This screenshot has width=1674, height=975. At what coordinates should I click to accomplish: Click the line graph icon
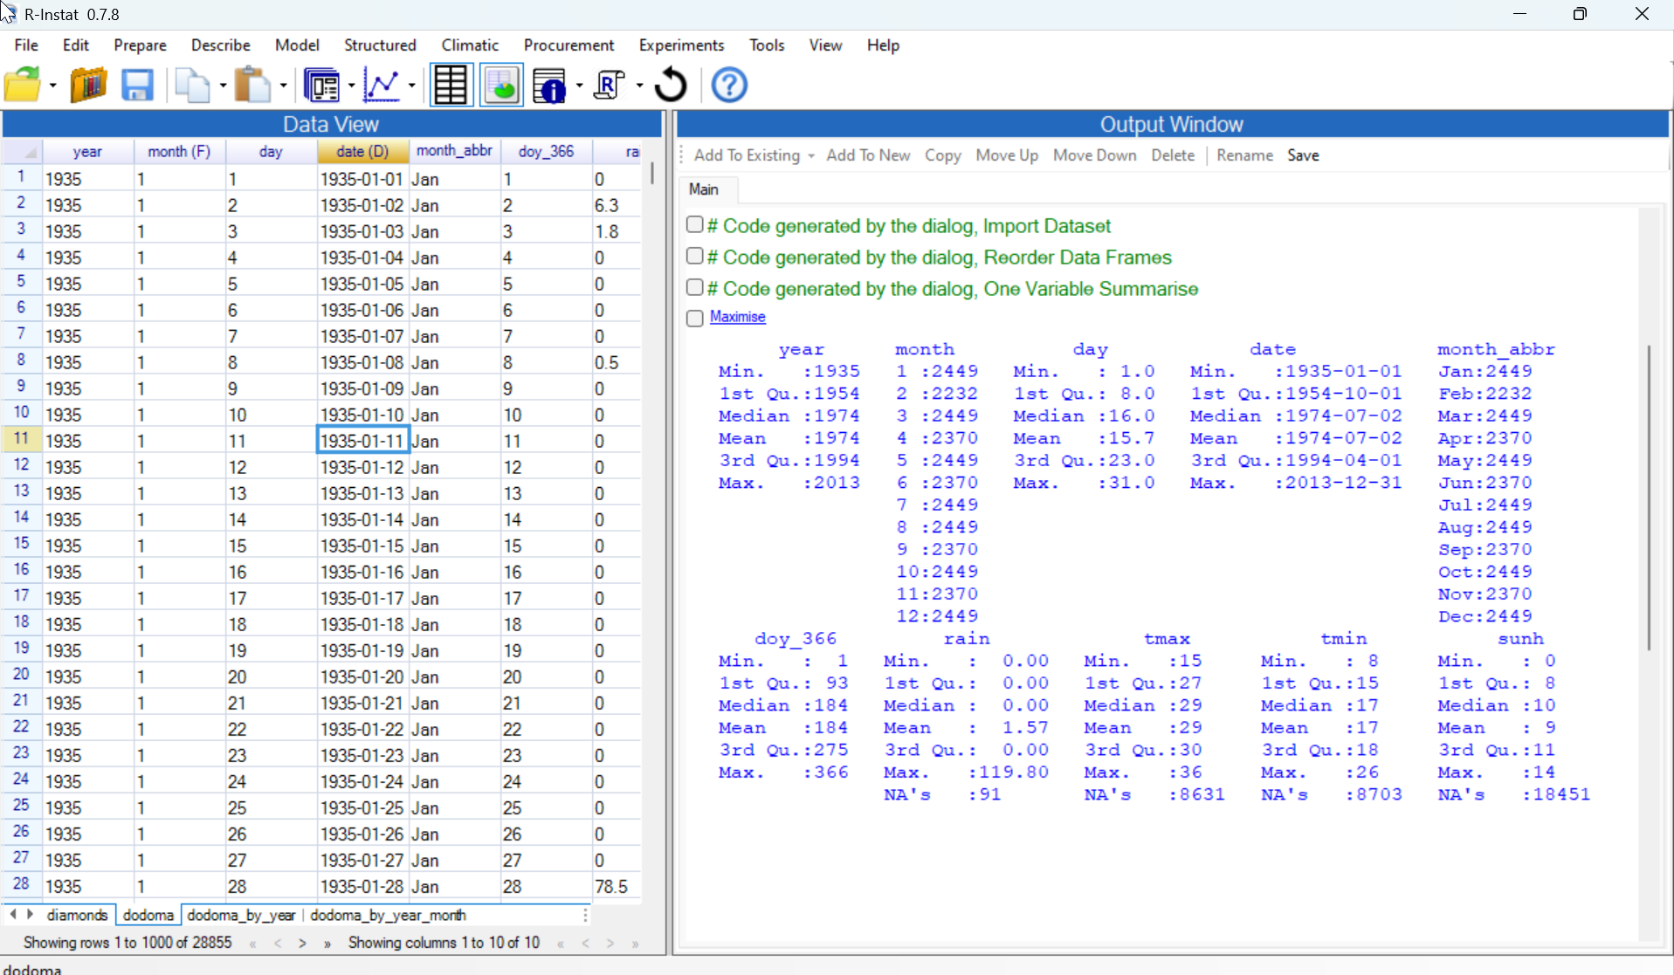[x=382, y=86]
